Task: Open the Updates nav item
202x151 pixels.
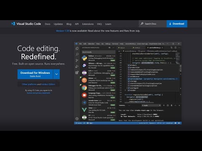Action: tap(58, 24)
